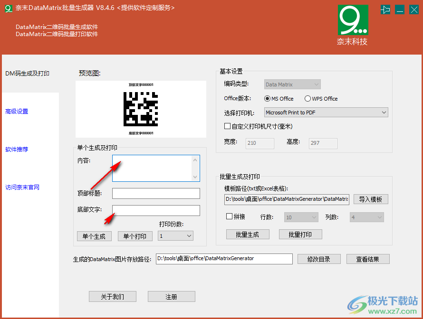
Task: Click the 单个打印 button
Action: [135, 236]
